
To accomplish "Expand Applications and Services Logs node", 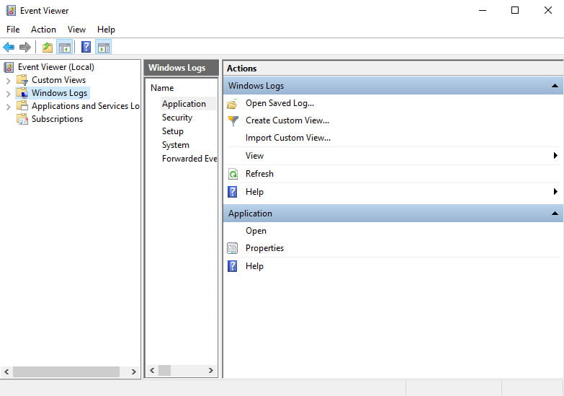I will click(8, 106).
